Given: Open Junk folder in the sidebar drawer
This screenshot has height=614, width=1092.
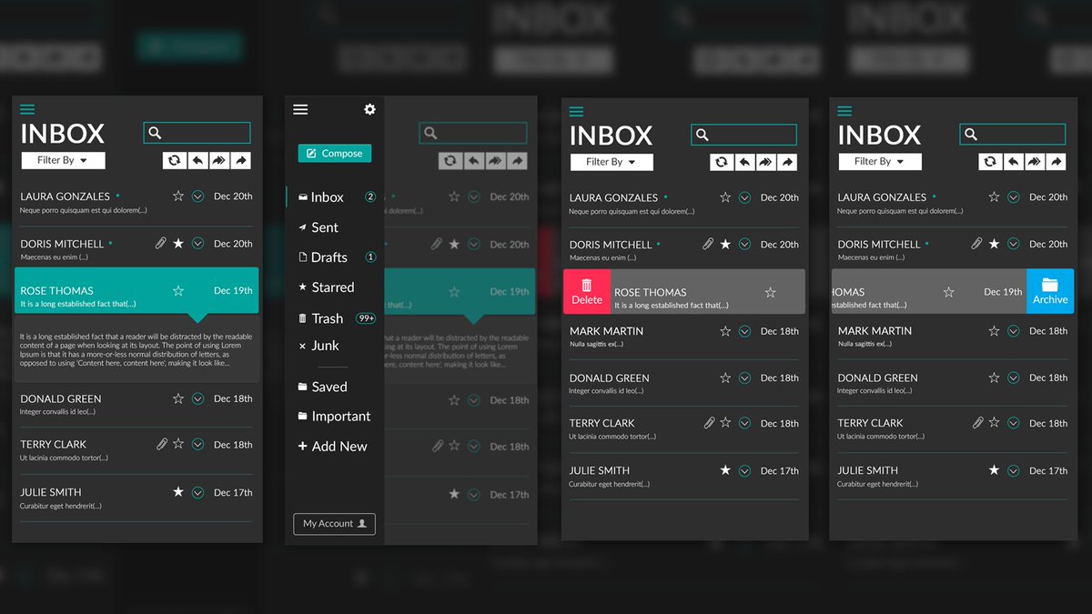Looking at the screenshot, I should [318, 346].
